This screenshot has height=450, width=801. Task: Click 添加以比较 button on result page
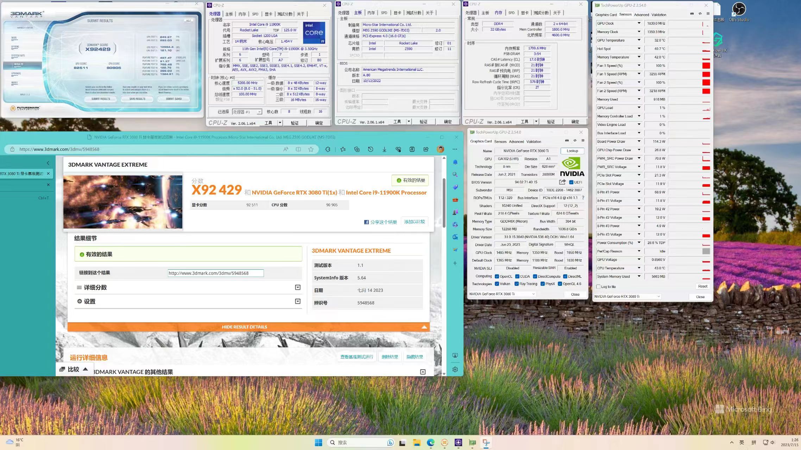415,222
